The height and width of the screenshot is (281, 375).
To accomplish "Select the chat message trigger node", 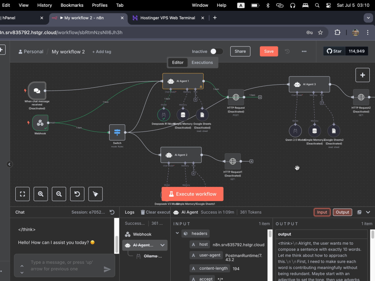I will tap(37, 91).
